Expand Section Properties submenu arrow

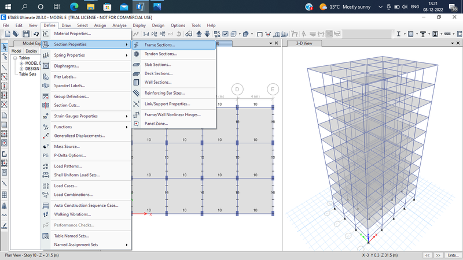coord(127,44)
